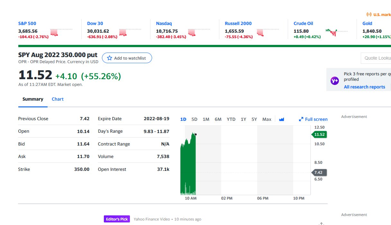Open the Nasdaq index link

tap(164, 23)
